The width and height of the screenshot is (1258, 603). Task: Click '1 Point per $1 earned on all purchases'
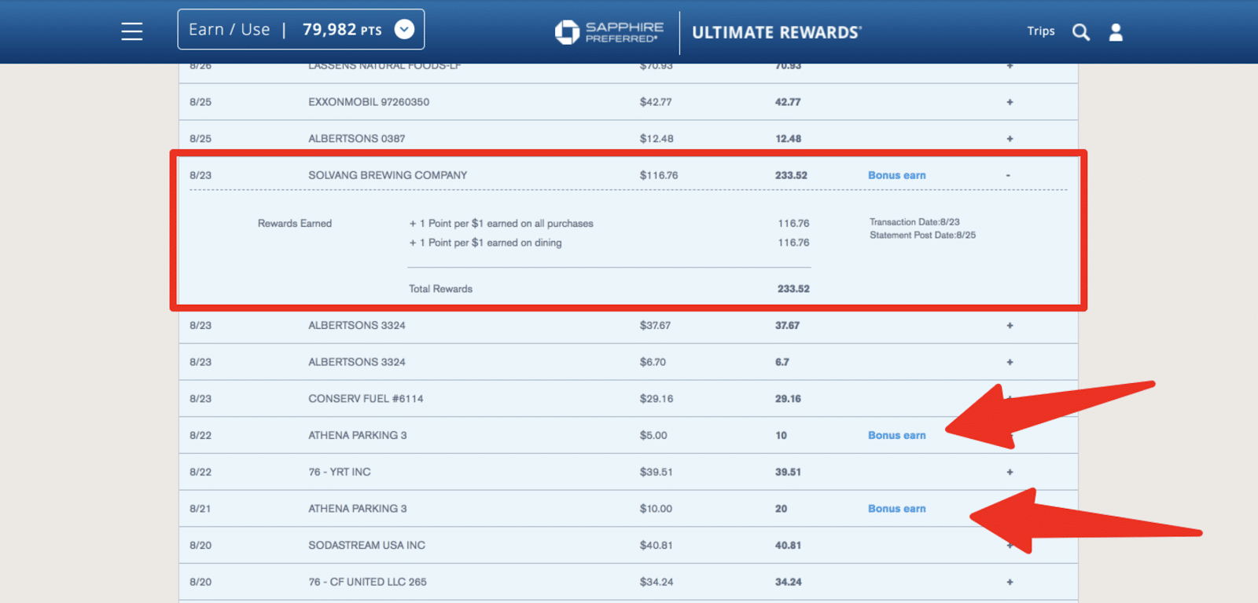tap(501, 224)
